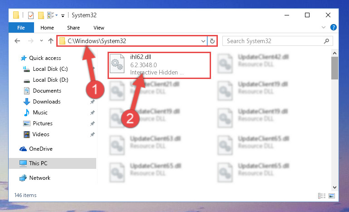349x212 pixels.
Task: Open Downloads in Quick access
Action: 47,102
